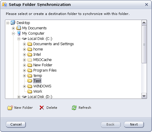Select the highlighted Test folder
152x132 pixels.
(x=37, y=81)
